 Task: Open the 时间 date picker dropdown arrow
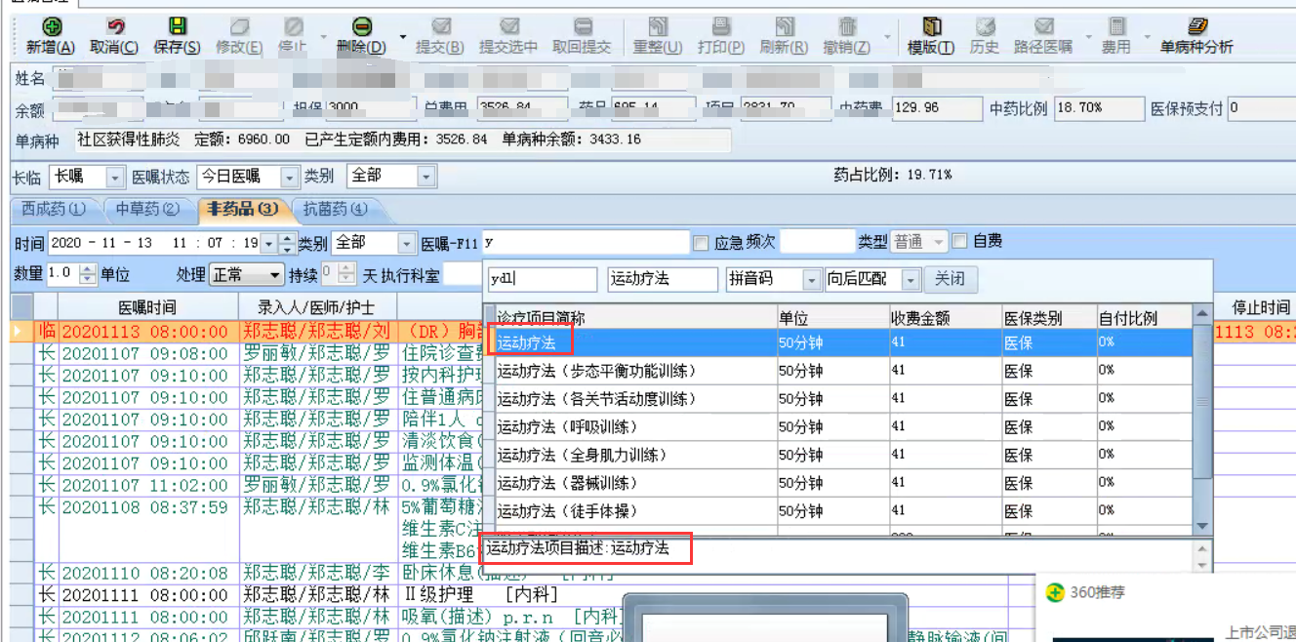point(269,243)
